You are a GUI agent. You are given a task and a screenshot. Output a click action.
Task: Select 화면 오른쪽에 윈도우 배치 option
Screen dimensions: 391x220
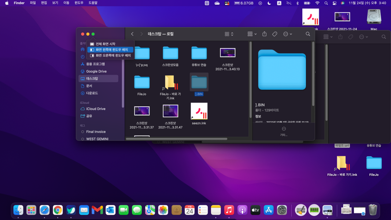[x=110, y=55]
